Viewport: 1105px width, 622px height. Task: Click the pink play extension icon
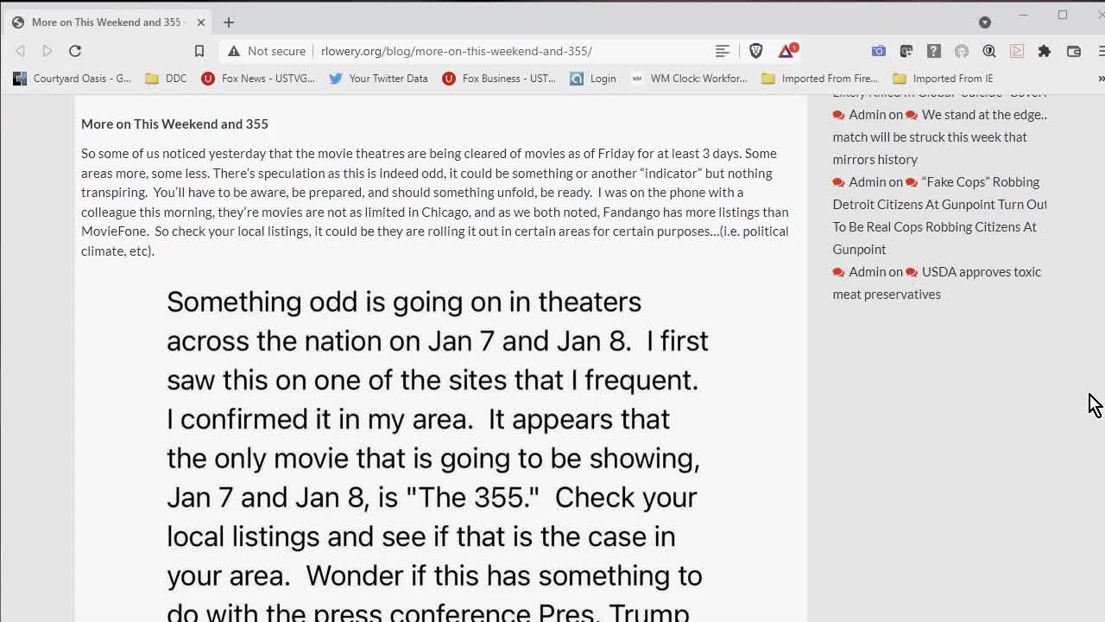[1017, 51]
